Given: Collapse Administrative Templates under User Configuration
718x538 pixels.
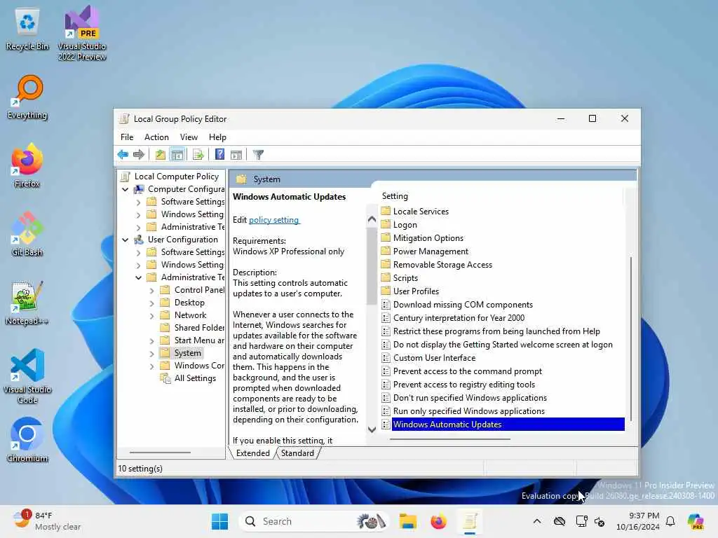Looking at the screenshot, I should (138, 277).
